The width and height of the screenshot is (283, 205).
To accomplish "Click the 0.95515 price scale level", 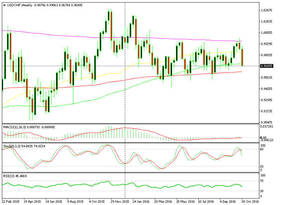I will (267, 78).
